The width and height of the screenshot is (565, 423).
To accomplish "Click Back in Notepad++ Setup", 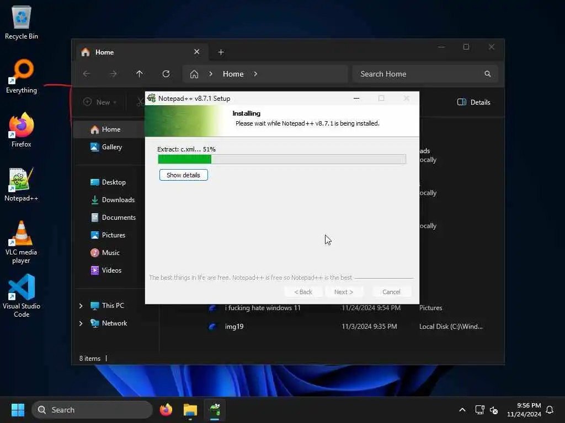I will 303,292.
